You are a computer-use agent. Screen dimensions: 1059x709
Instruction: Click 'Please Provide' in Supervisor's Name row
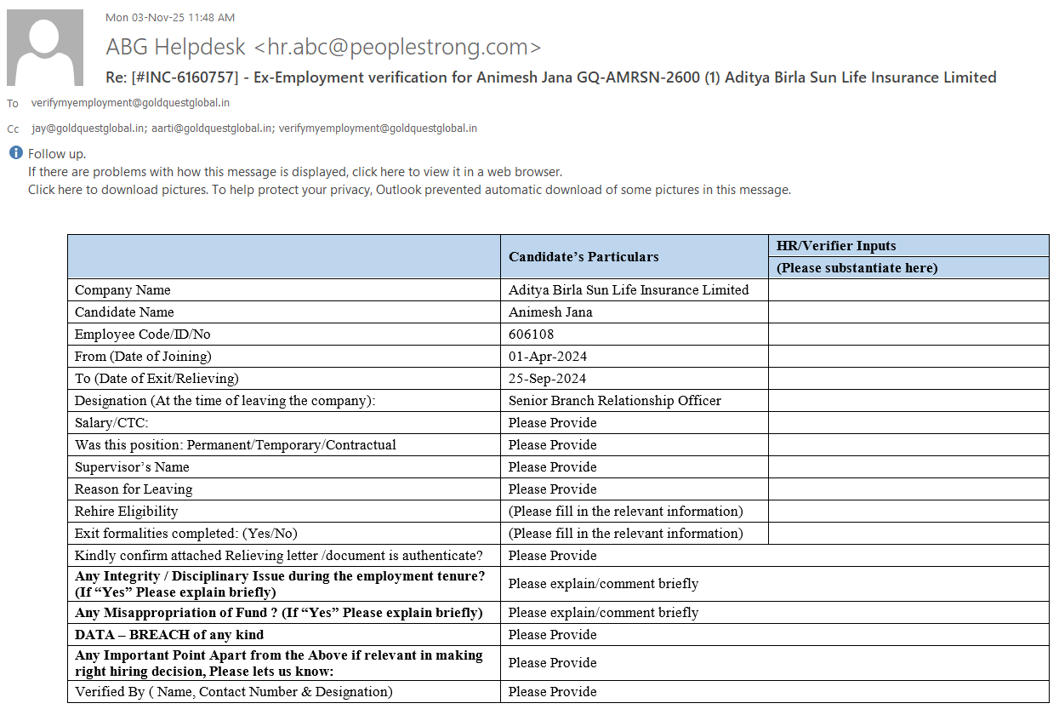[552, 467]
